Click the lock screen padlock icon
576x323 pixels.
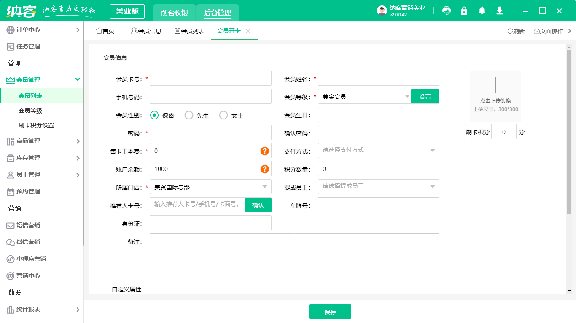pos(464,11)
